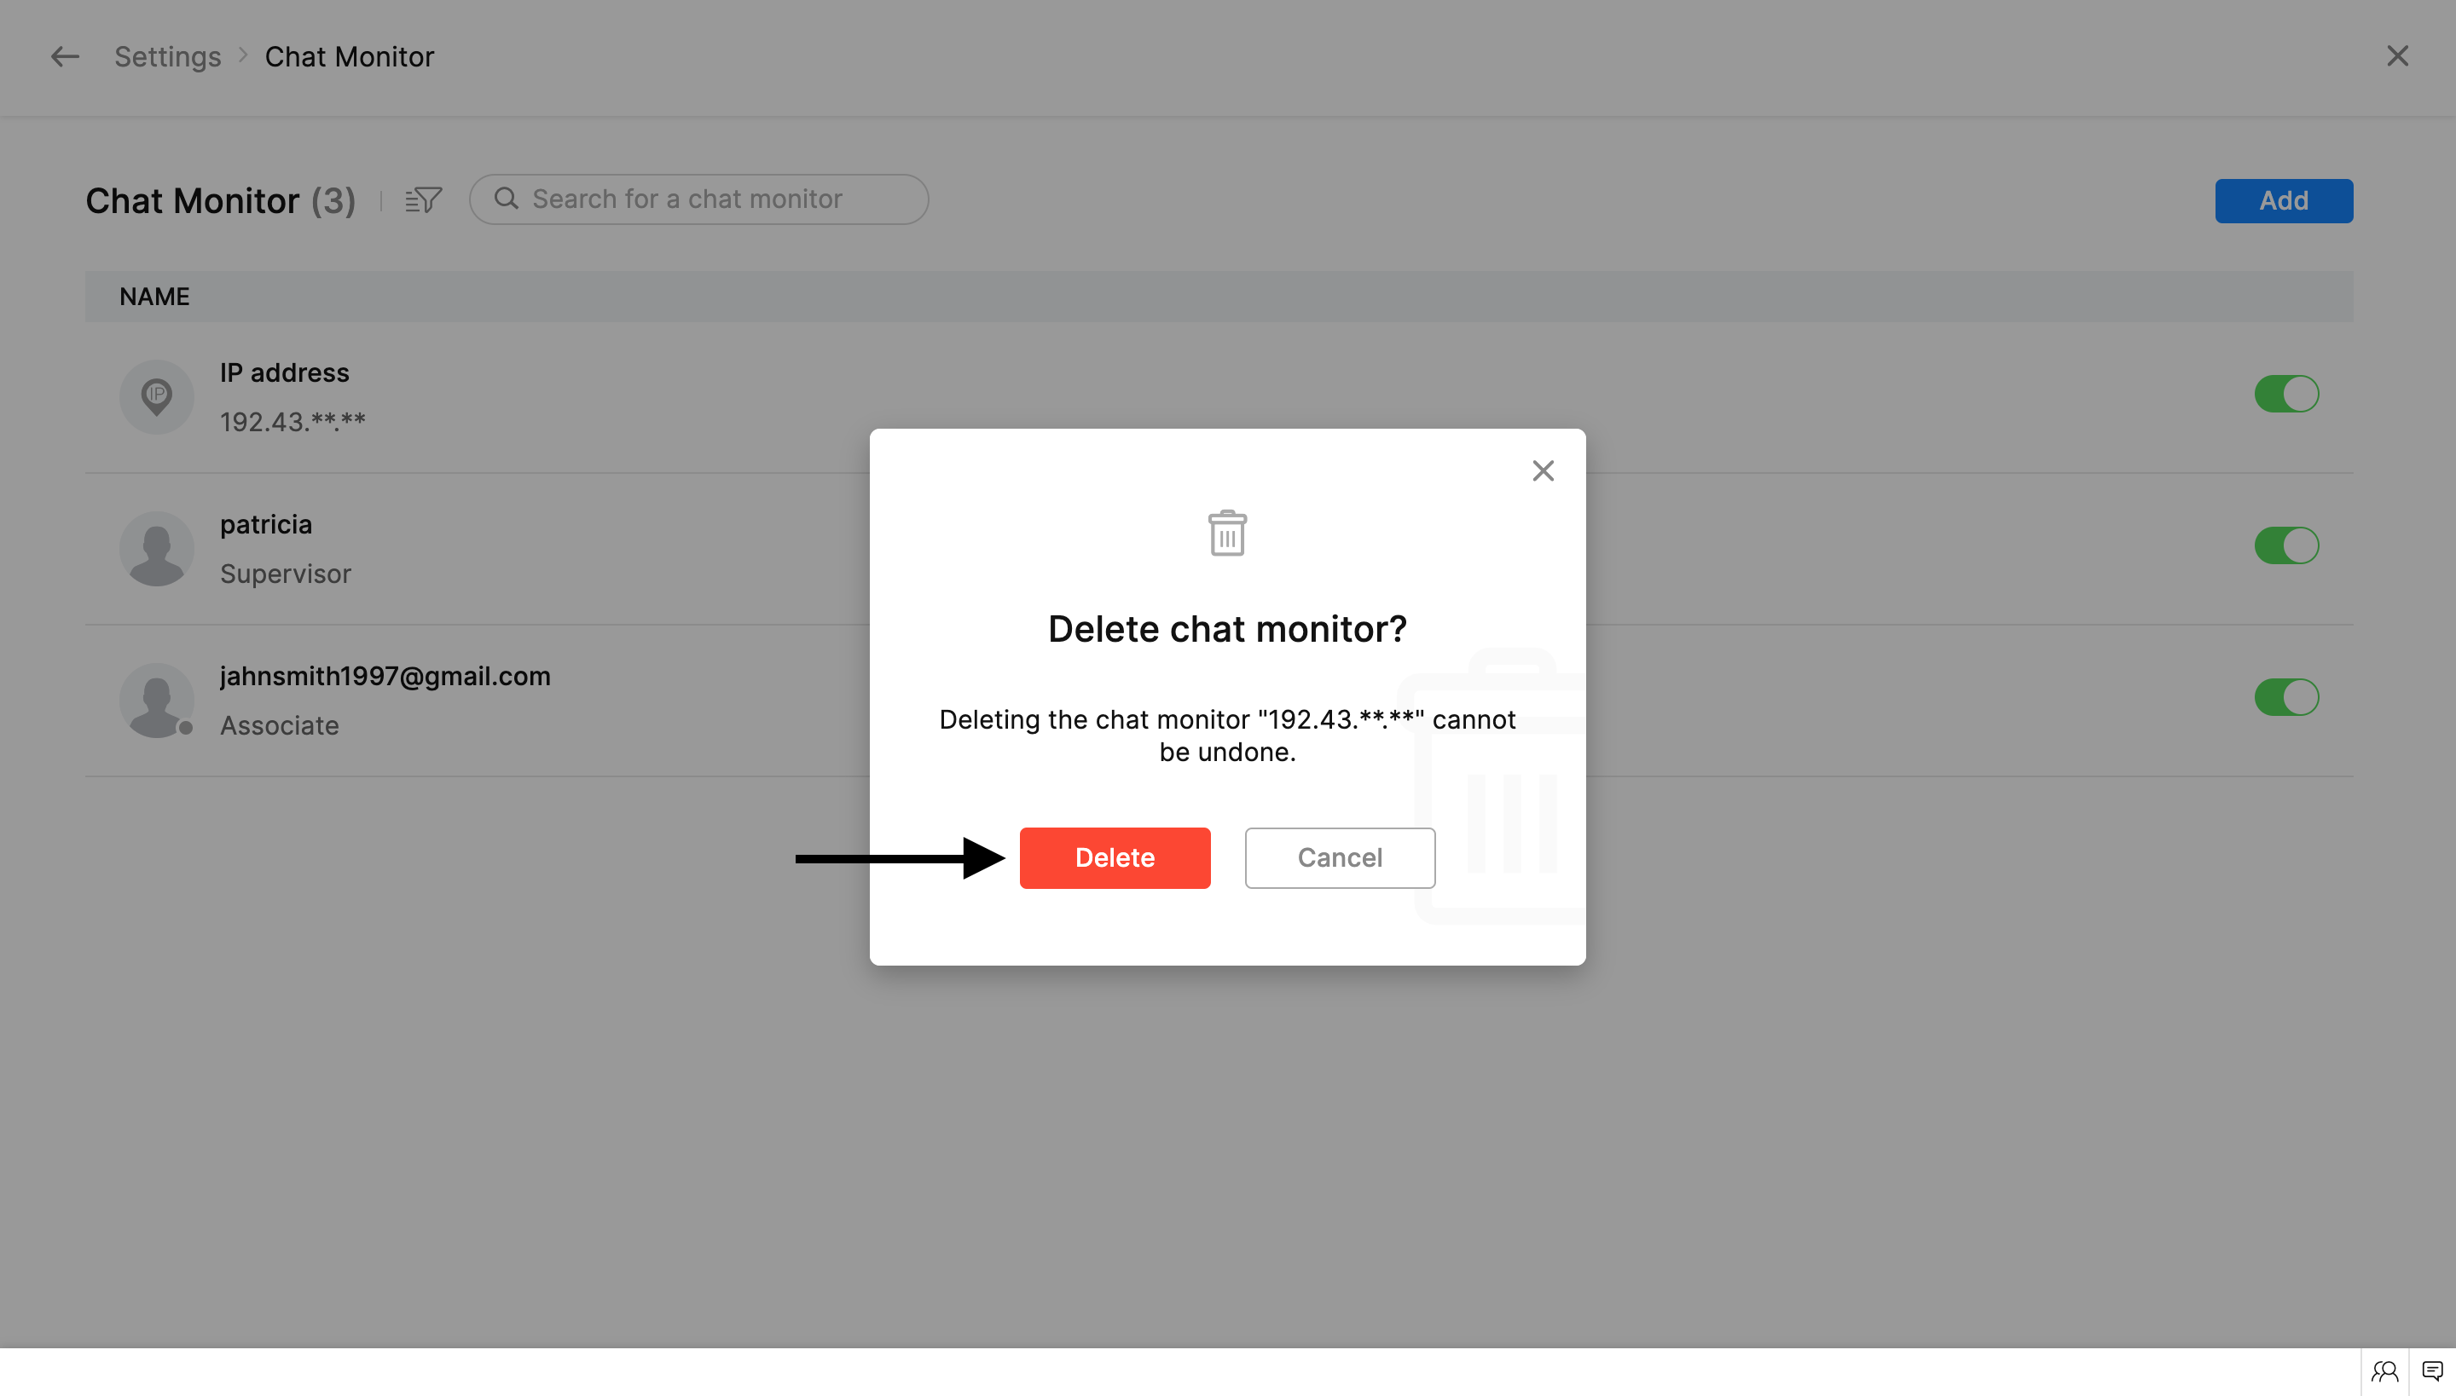Click the search magnifier icon
The image size is (2456, 1396).
click(506, 199)
